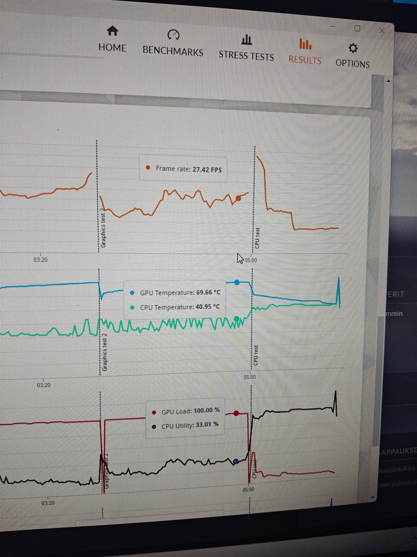The width and height of the screenshot is (417, 557).
Task: Click the 03:20 label on load chart
Action: click(48, 503)
